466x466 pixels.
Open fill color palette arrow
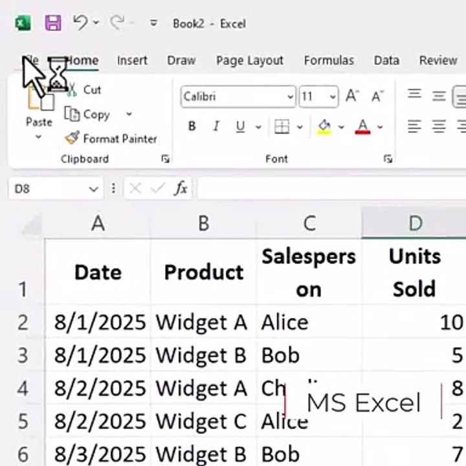[x=341, y=128]
